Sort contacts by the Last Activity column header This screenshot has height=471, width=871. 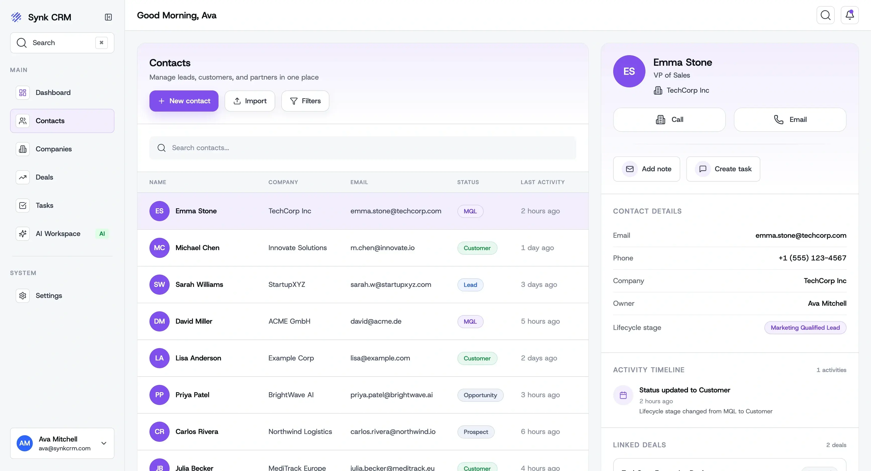click(x=542, y=182)
